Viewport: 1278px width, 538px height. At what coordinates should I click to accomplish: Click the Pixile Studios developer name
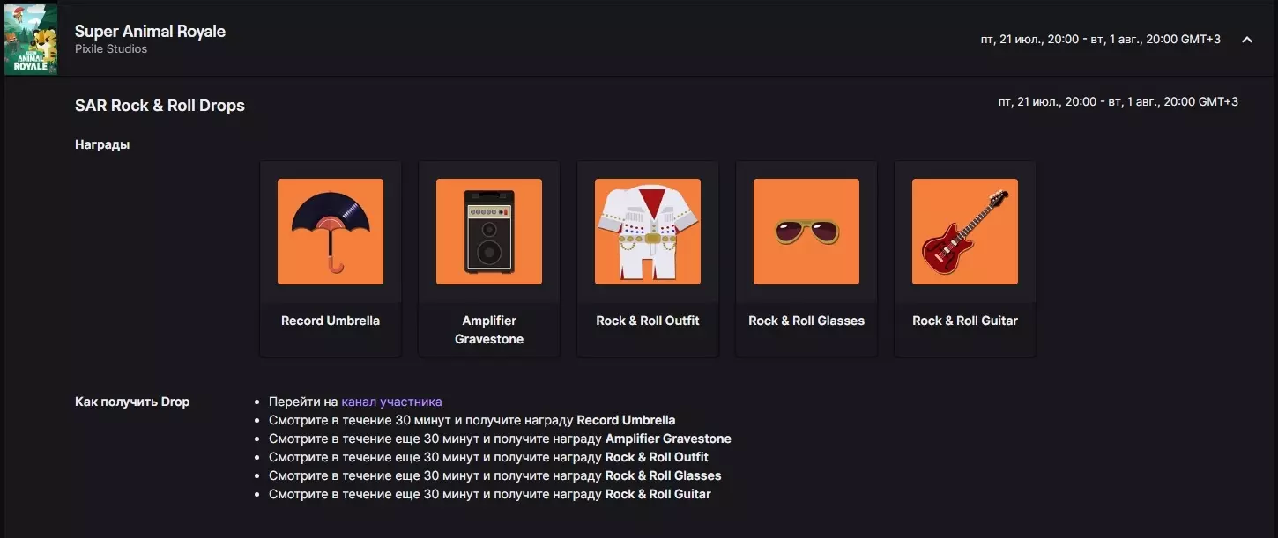pos(111,49)
